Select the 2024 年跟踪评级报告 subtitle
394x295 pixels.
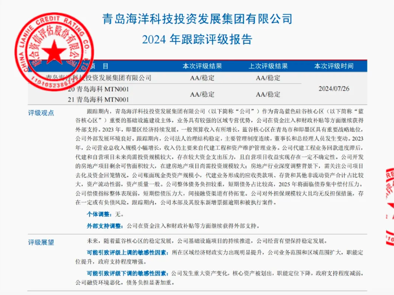click(197, 39)
